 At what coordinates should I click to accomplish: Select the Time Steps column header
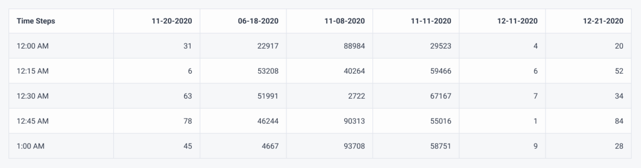pos(61,21)
